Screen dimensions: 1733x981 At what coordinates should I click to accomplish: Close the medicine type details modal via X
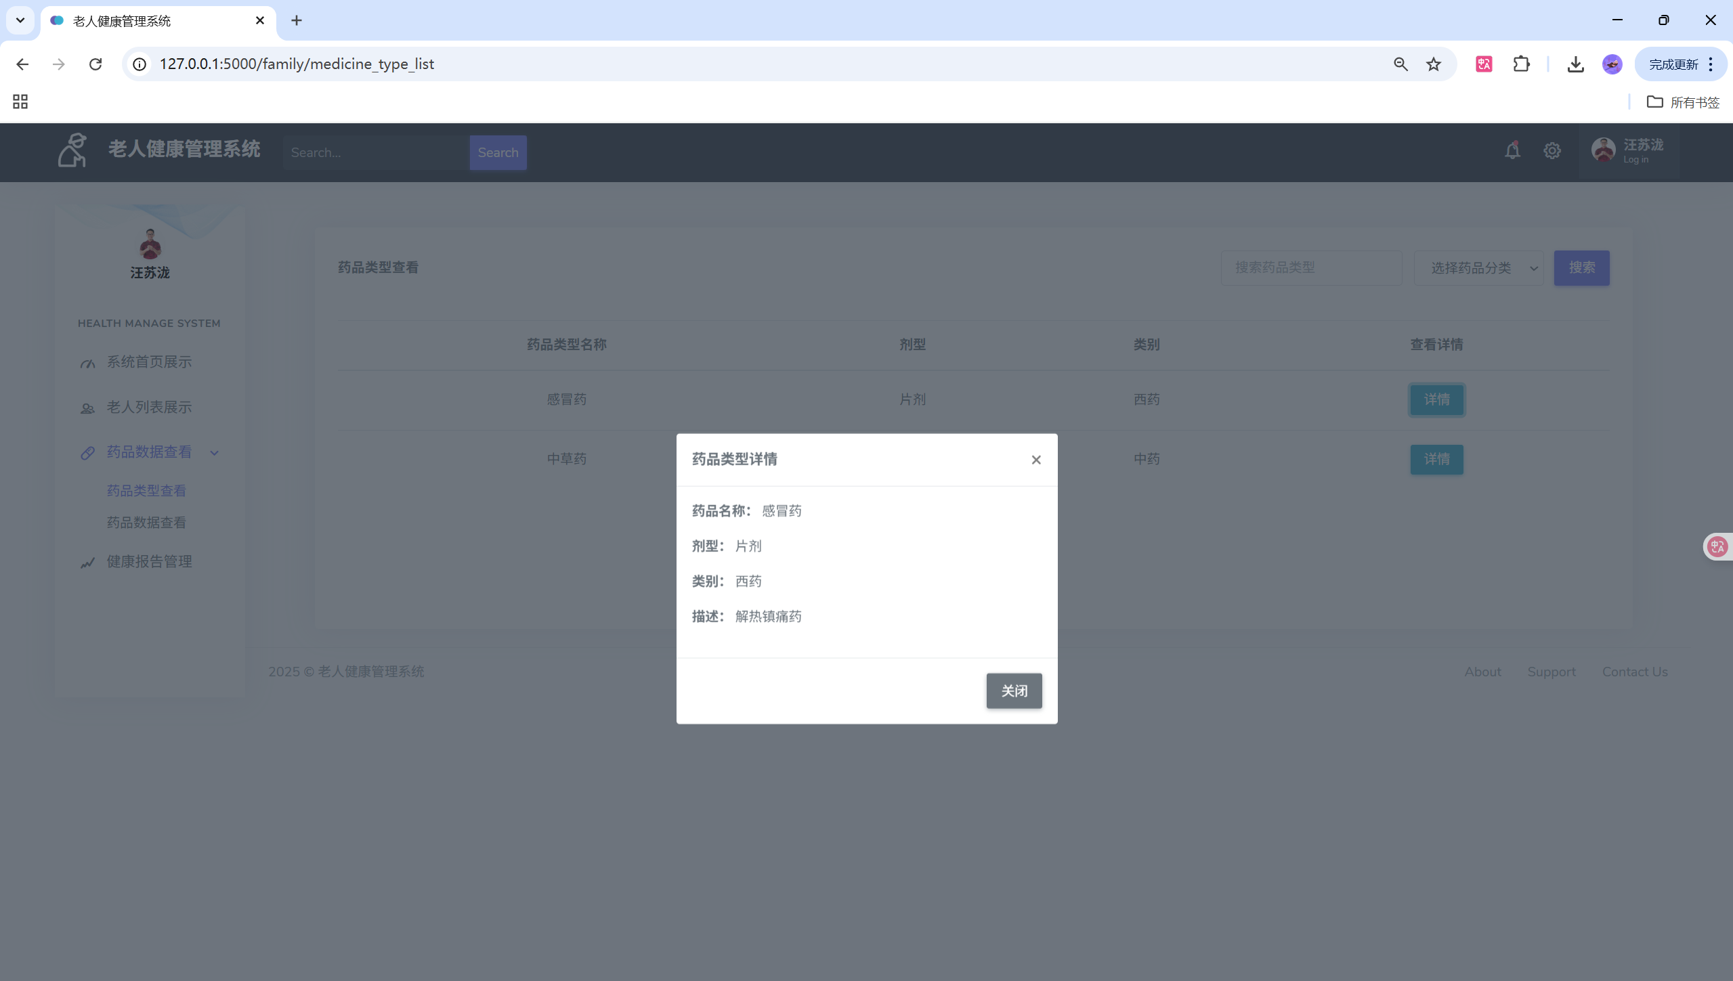click(1035, 460)
